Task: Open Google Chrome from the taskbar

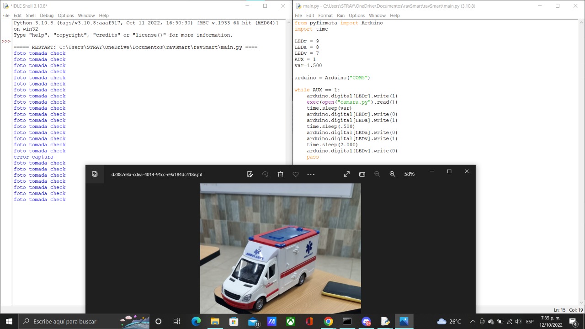Action: [328, 321]
